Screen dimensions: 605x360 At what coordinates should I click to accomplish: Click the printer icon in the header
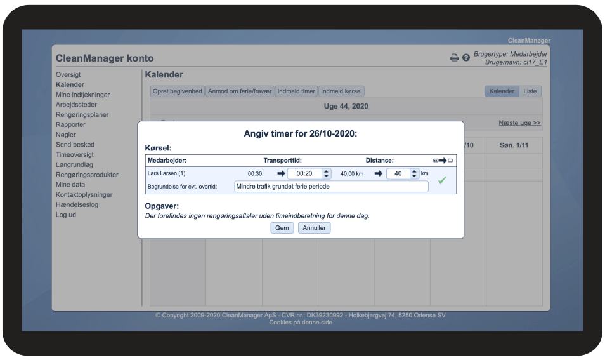click(454, 58)
